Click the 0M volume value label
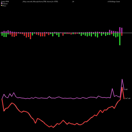Image resolution: width=132 pixels, height=132 pixels. point(126,89)
